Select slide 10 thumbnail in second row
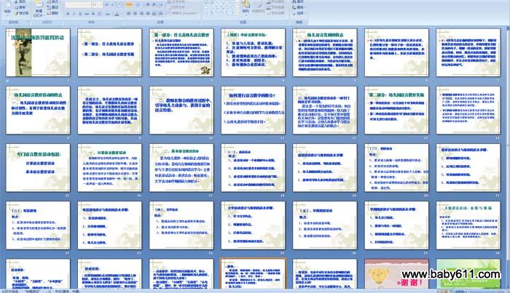510x293 pixels. 181,110
